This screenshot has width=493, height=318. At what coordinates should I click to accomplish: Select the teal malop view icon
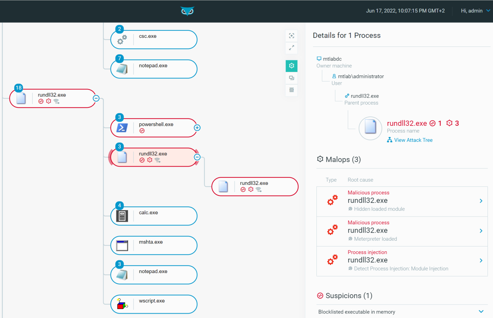click(x=291, y=65)
